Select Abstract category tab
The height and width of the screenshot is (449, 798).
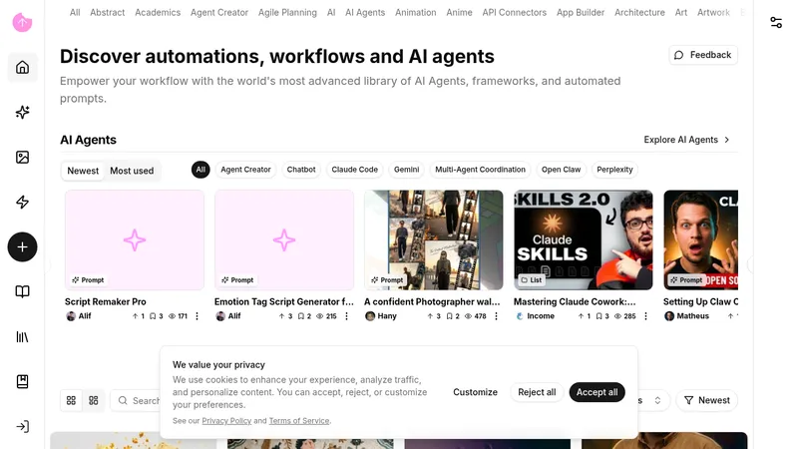click(x=108, y=12)
